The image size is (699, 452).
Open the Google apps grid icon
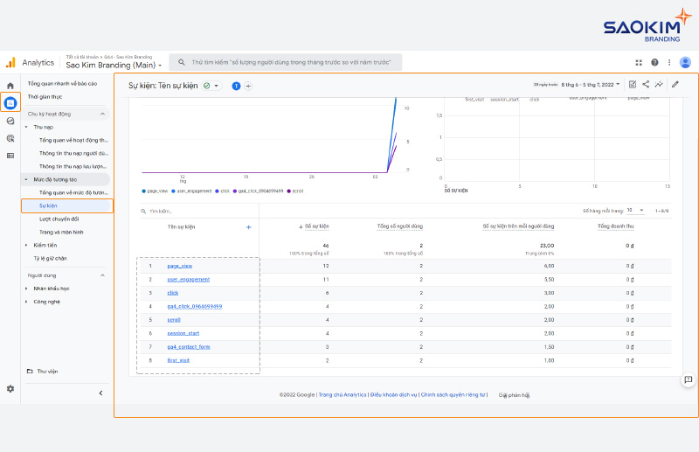(639, 62)
